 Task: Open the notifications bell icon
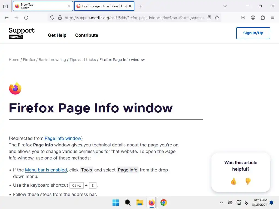[271, 202]
